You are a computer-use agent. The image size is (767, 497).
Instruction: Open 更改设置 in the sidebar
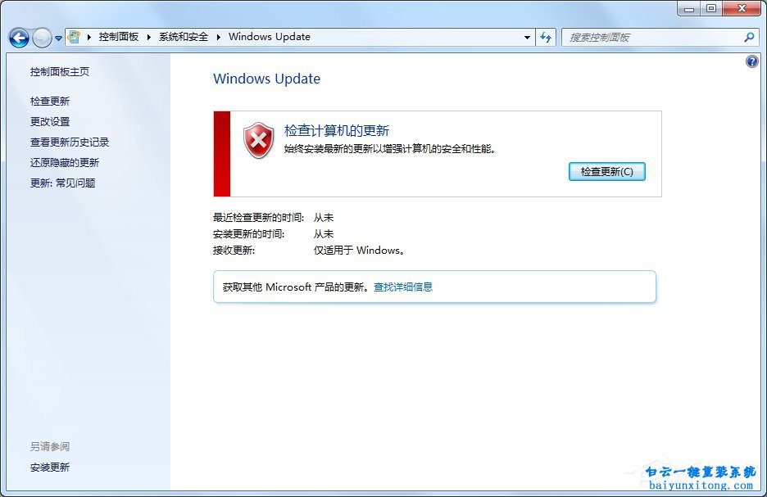point(50,122)
